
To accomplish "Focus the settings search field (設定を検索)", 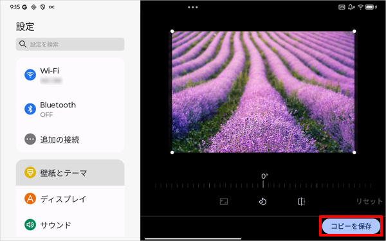I will click(x=70, y=44).
